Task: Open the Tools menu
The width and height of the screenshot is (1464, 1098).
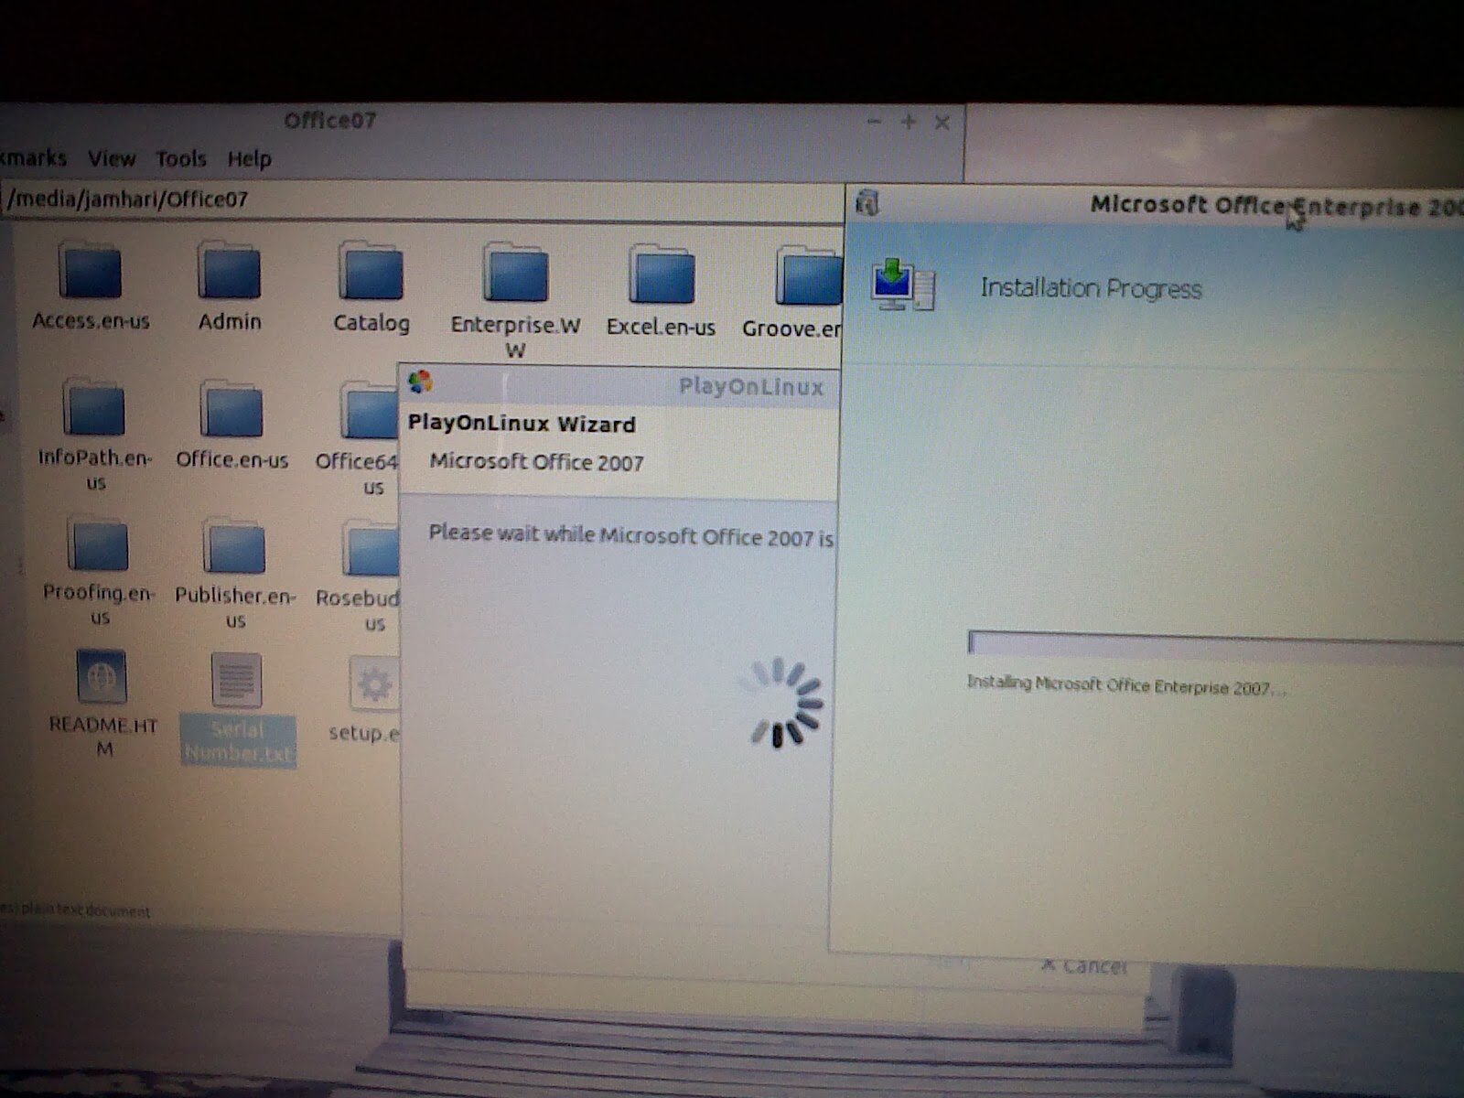Action: point(180,159)
